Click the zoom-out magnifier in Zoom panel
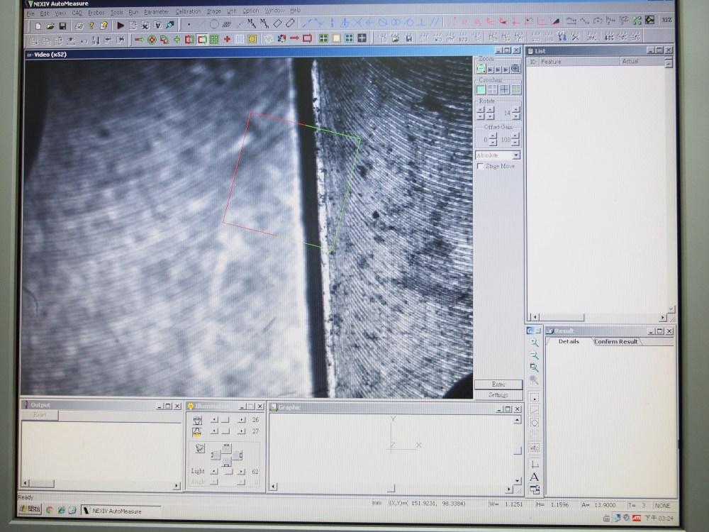The width and height of the screenshot is (709, 532). coord(481,69)
